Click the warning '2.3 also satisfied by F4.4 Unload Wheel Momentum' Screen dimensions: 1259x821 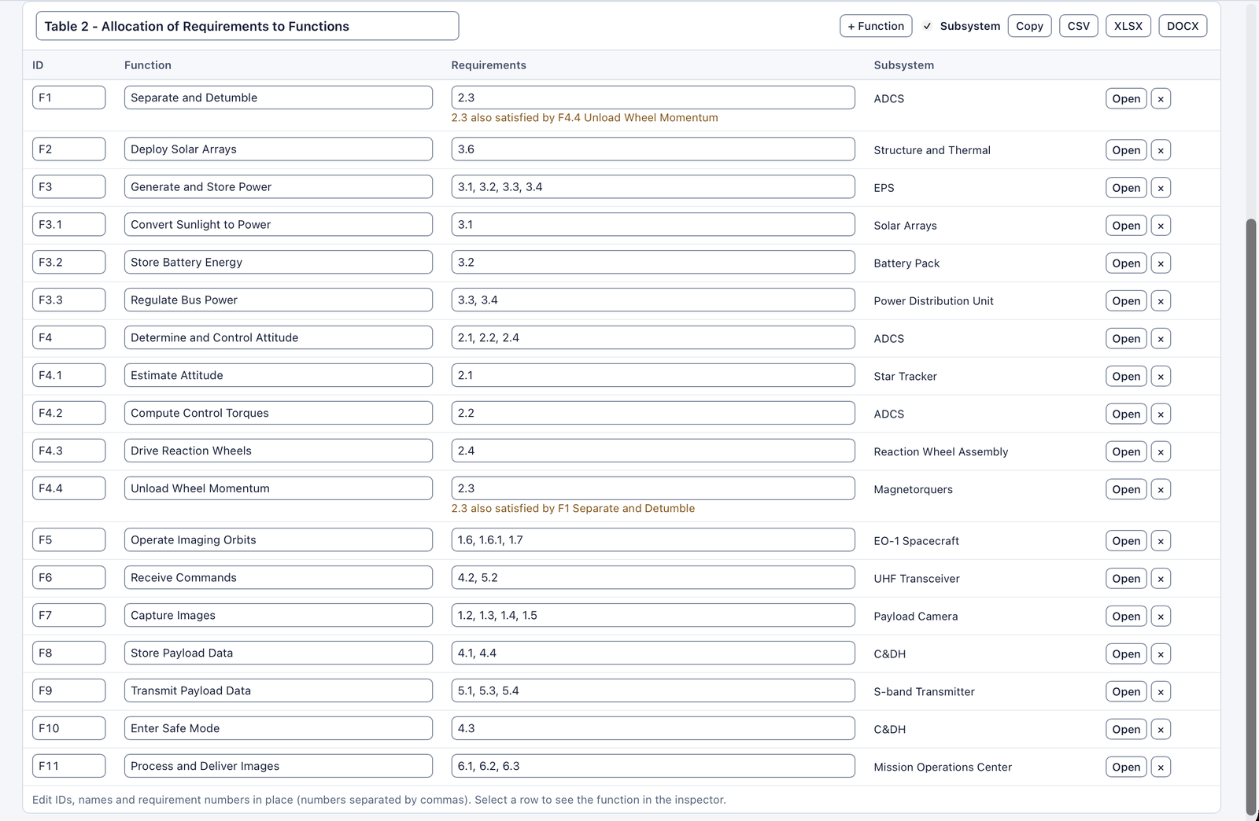(x=585, y=118)
